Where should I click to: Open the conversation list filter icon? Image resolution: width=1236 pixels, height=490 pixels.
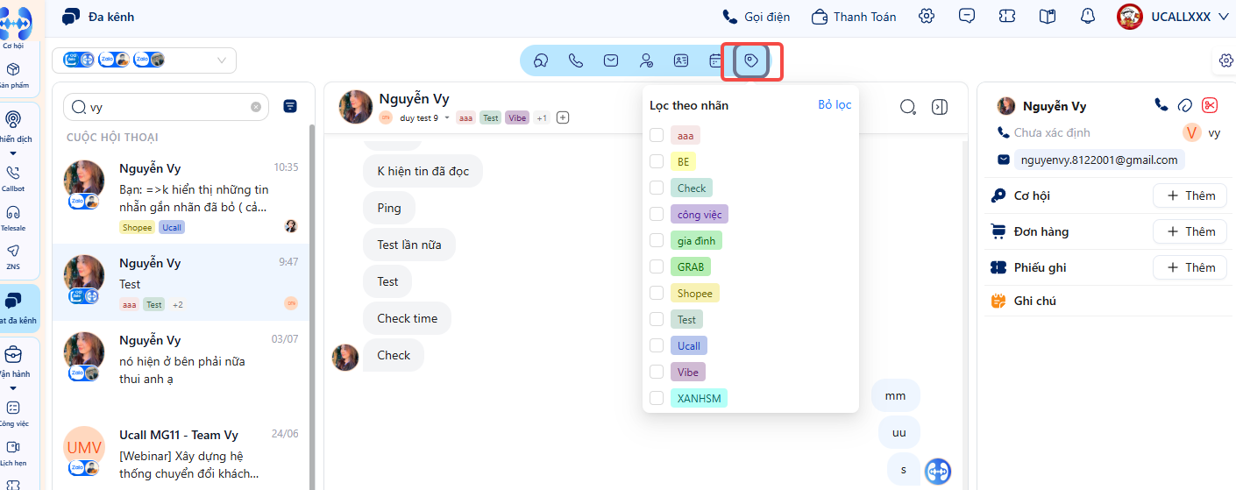coord(290,106)
